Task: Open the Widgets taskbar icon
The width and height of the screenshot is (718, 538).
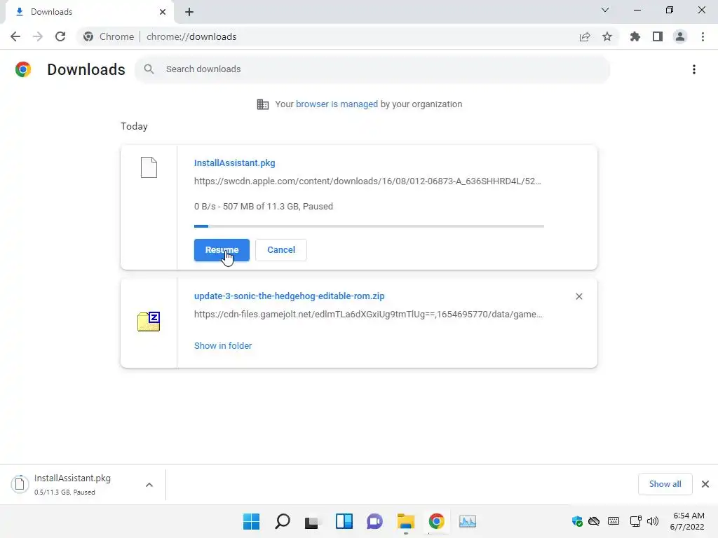Action: click(344, 521)
